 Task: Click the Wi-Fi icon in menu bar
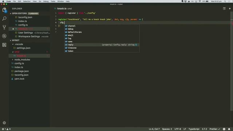(x=200, y=1)
